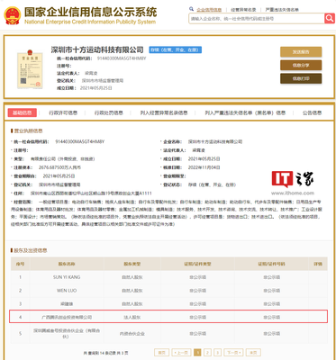Click the 内资合伙企业 cell in row 5
The image size is (336, 360).
pyautogui.click(x=132, y=334)
